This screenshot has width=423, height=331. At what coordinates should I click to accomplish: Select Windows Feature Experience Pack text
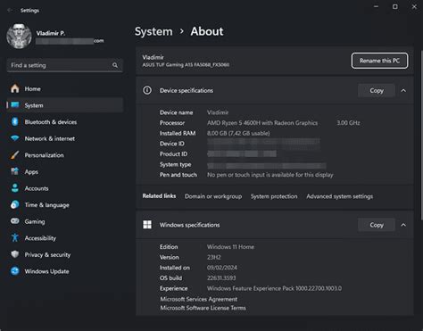pos(274,288)
